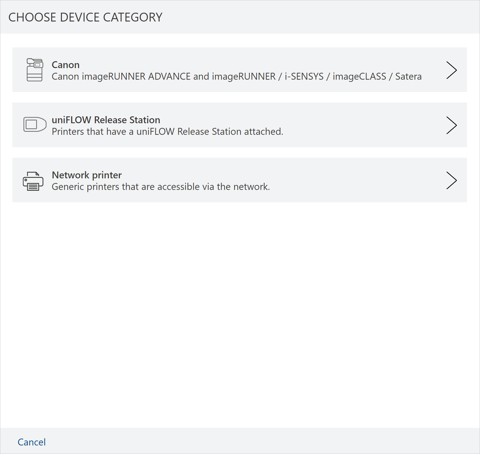This screenshot has height=454, width=480.
Task: Click 'Generic printers that are accessible via the network' text
Action: (x=161, y=187)
